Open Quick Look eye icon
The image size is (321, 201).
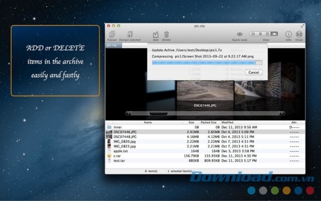point(240,34)
